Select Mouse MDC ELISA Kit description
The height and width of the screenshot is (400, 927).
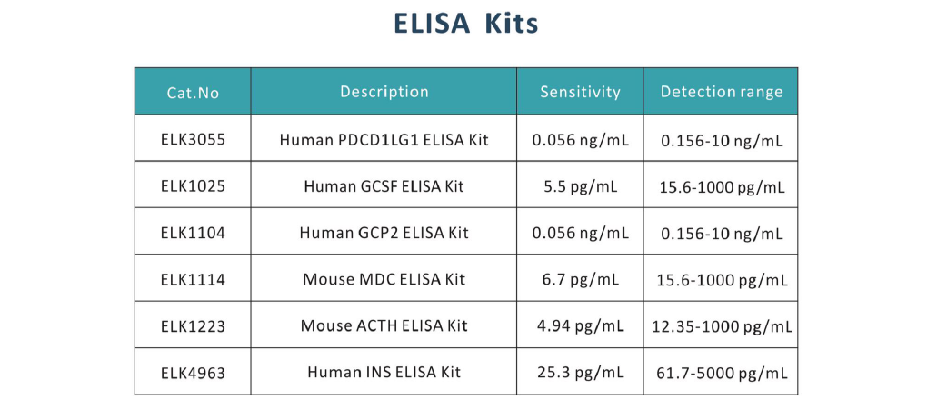coord(384,279)
